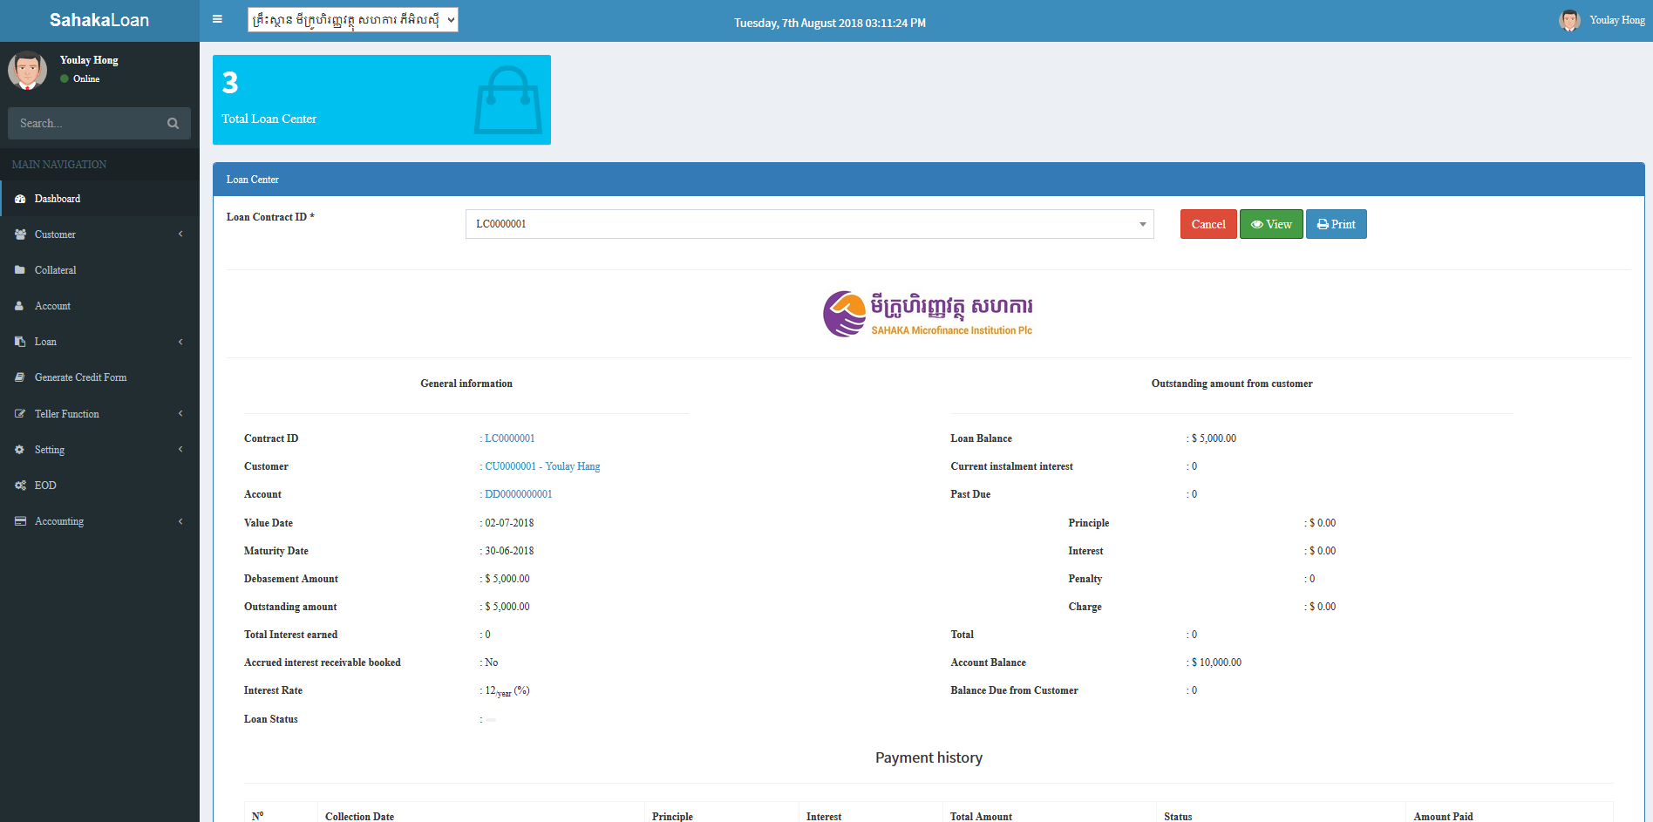Click the blue Print button

point(1336,224)
